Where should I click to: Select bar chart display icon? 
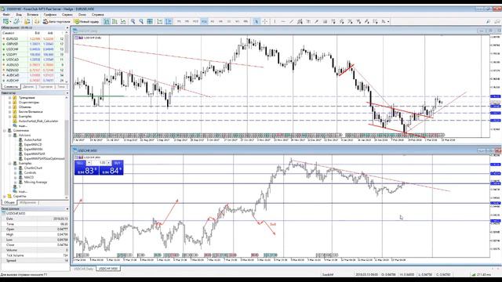(x=107, y=21)
